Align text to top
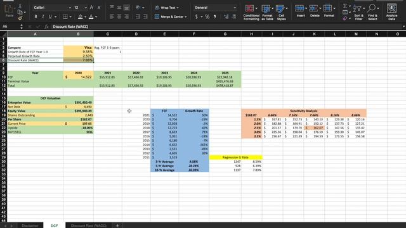Viewport: 406px width, 228px height. pyautogui.click(x=112, y=7)
